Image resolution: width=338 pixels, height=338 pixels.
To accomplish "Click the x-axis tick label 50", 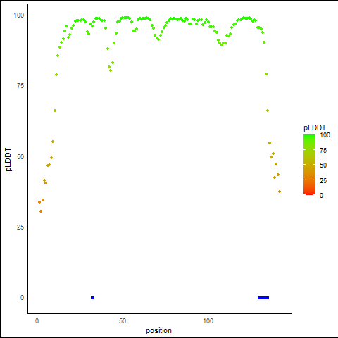I will pyautogui.click(x=123, y=321).
